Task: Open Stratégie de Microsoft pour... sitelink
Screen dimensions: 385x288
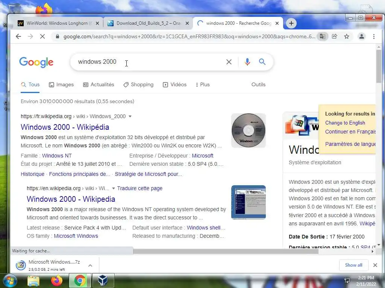Action: pyautogui.click(x=149, y=174)
